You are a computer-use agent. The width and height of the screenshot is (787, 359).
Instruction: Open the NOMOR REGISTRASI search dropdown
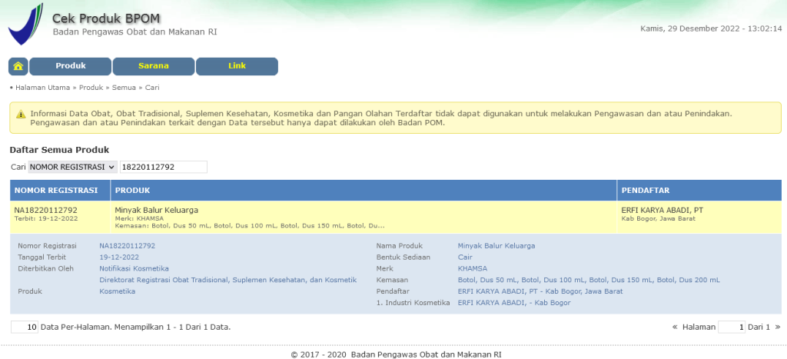(x=73, y=167)
